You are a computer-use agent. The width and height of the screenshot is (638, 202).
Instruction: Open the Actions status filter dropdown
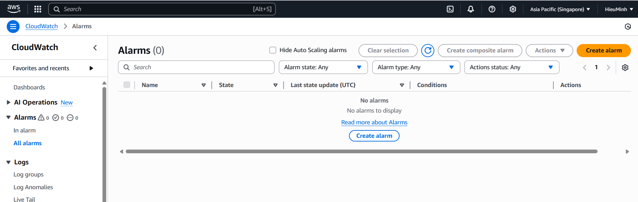(512, 67)
